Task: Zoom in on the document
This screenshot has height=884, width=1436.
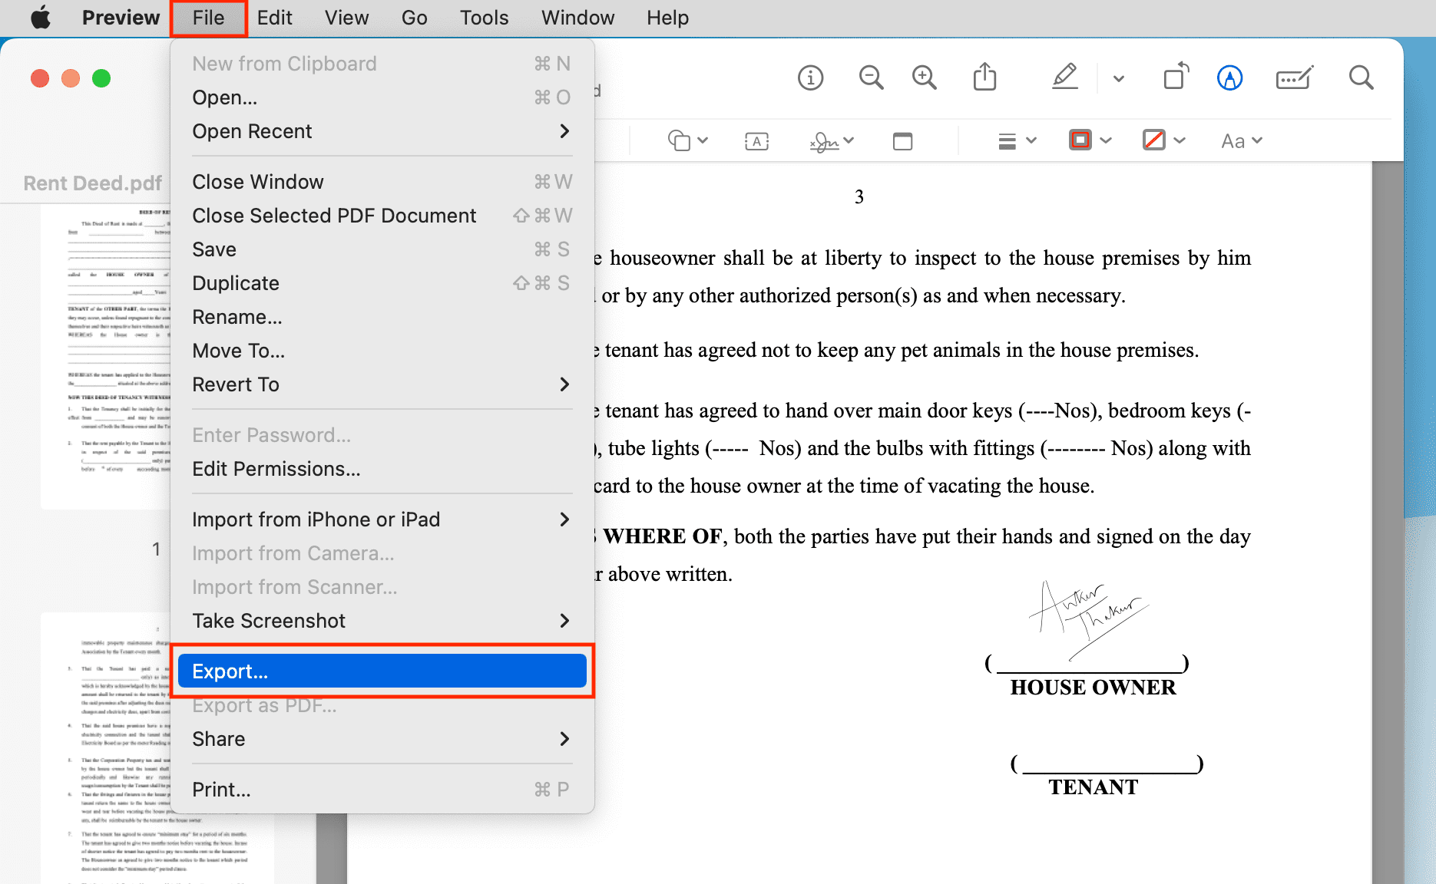Action: coord(924,78)
